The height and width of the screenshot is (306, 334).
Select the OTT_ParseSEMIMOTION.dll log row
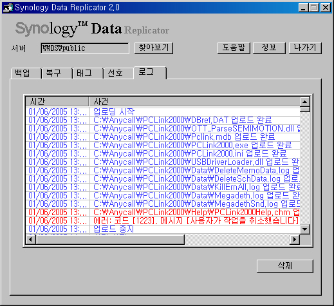163,128
